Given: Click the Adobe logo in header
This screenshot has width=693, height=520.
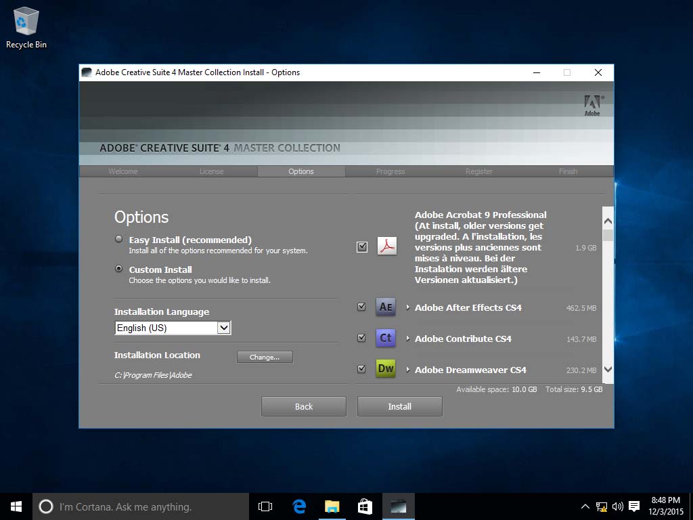Looking at the screenshot, I should click(592, 105).
